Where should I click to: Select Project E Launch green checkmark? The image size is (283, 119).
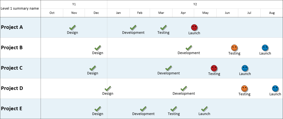[x=204, y=109]
